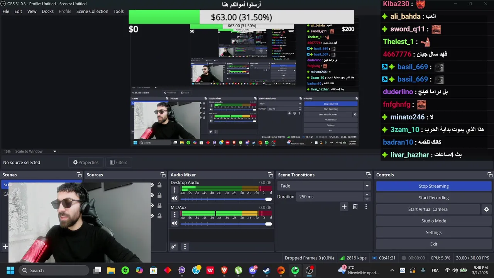
Task: Toggle lock on second source row
Action: 159,195
